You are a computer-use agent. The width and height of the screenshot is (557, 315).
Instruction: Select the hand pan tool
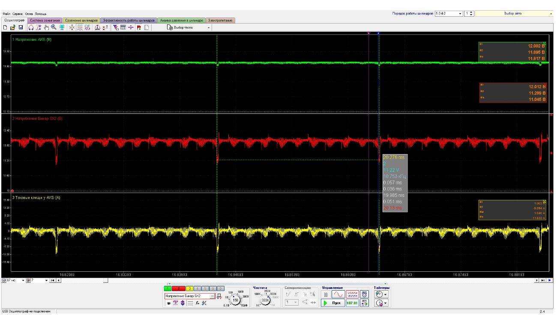coord(46,27)
